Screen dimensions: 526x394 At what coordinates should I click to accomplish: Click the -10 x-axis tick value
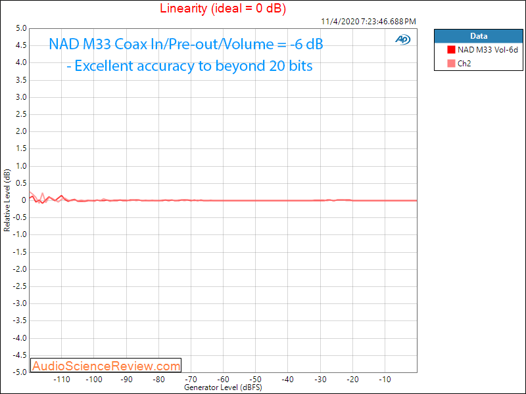pos(385,380)
